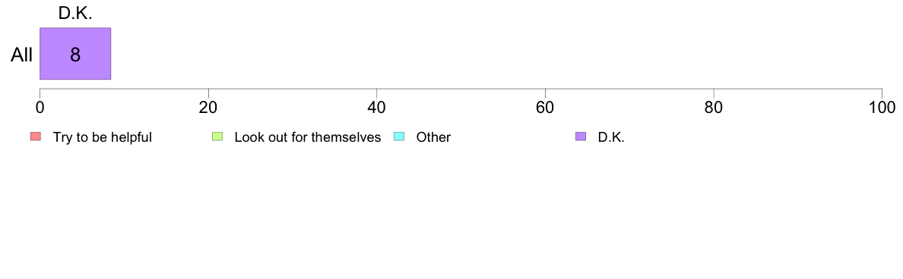Click the D.K. label above the bar

(75, 13)
